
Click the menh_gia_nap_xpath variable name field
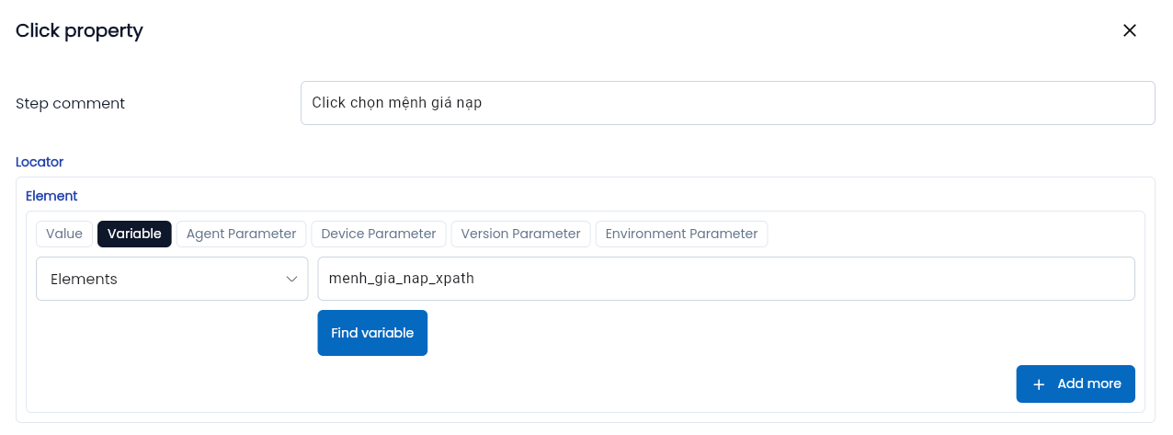(x=725, y=279)
